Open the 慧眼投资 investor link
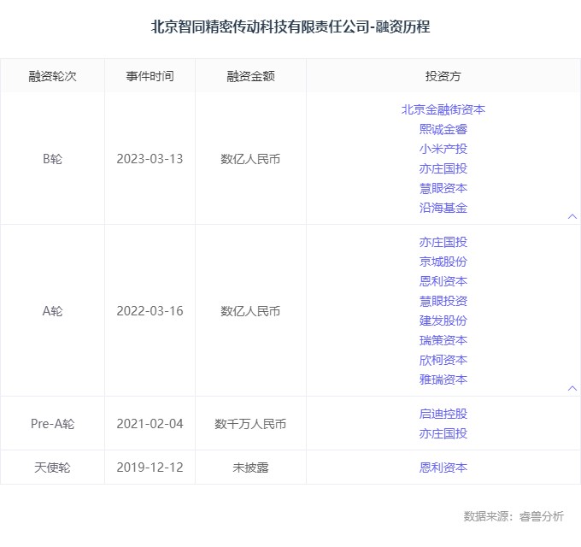 (x=443, y=301)
